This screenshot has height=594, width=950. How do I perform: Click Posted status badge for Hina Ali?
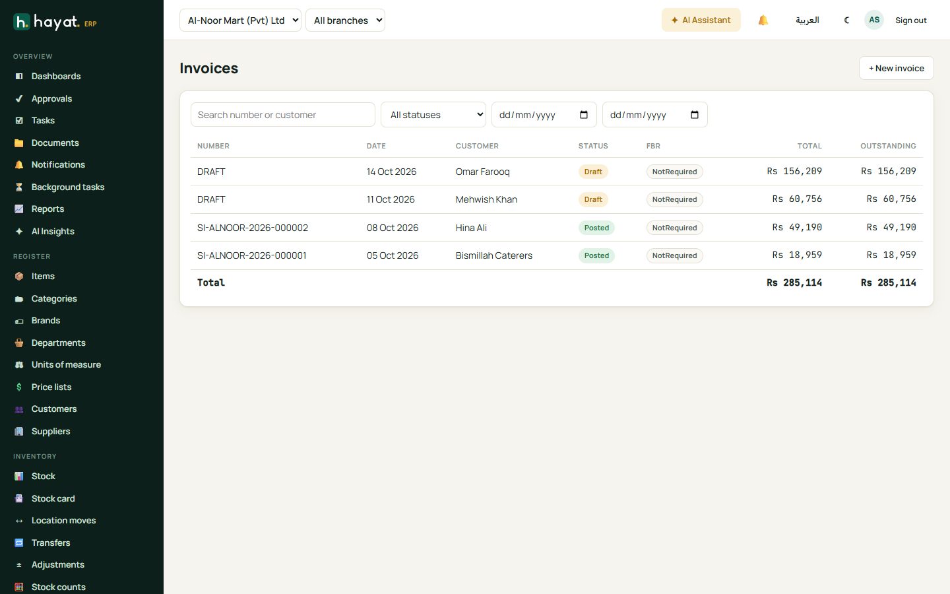pos(596,228)
